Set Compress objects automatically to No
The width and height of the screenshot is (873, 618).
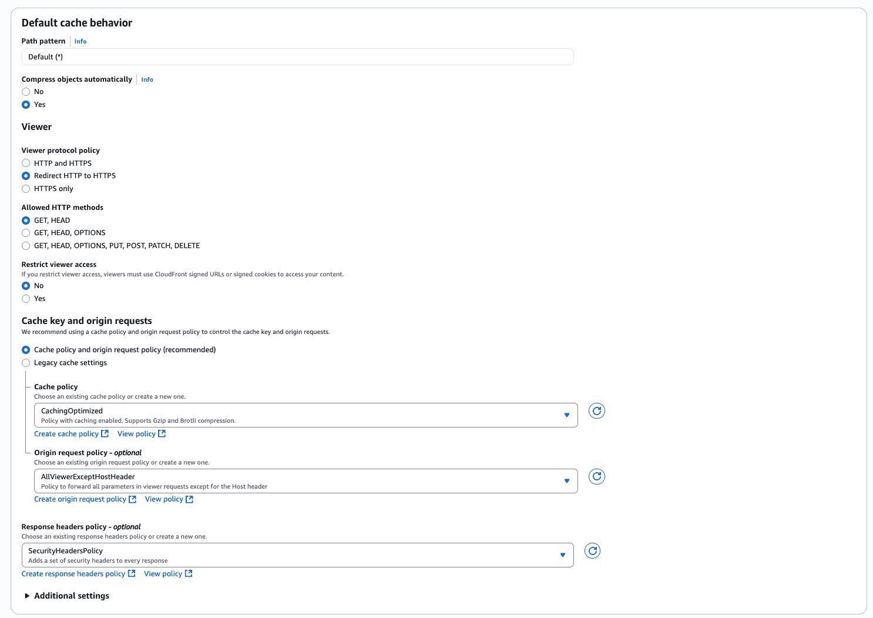[26, 92]
